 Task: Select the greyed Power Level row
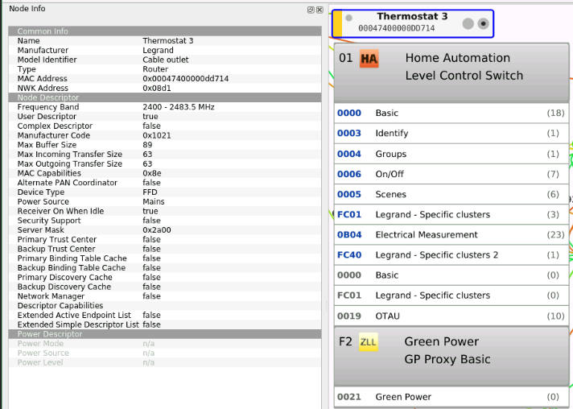click(165, 362)
